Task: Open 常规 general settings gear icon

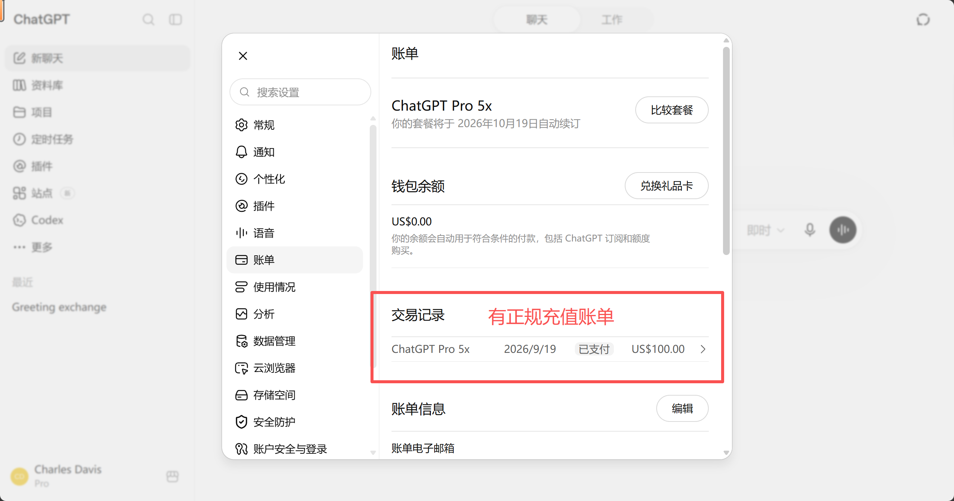Action: [x=241, y=125]
